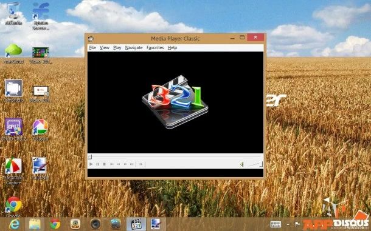Open the Navigate menu
371x231 pixels.
pyautogui.click(x=134, y=48)
